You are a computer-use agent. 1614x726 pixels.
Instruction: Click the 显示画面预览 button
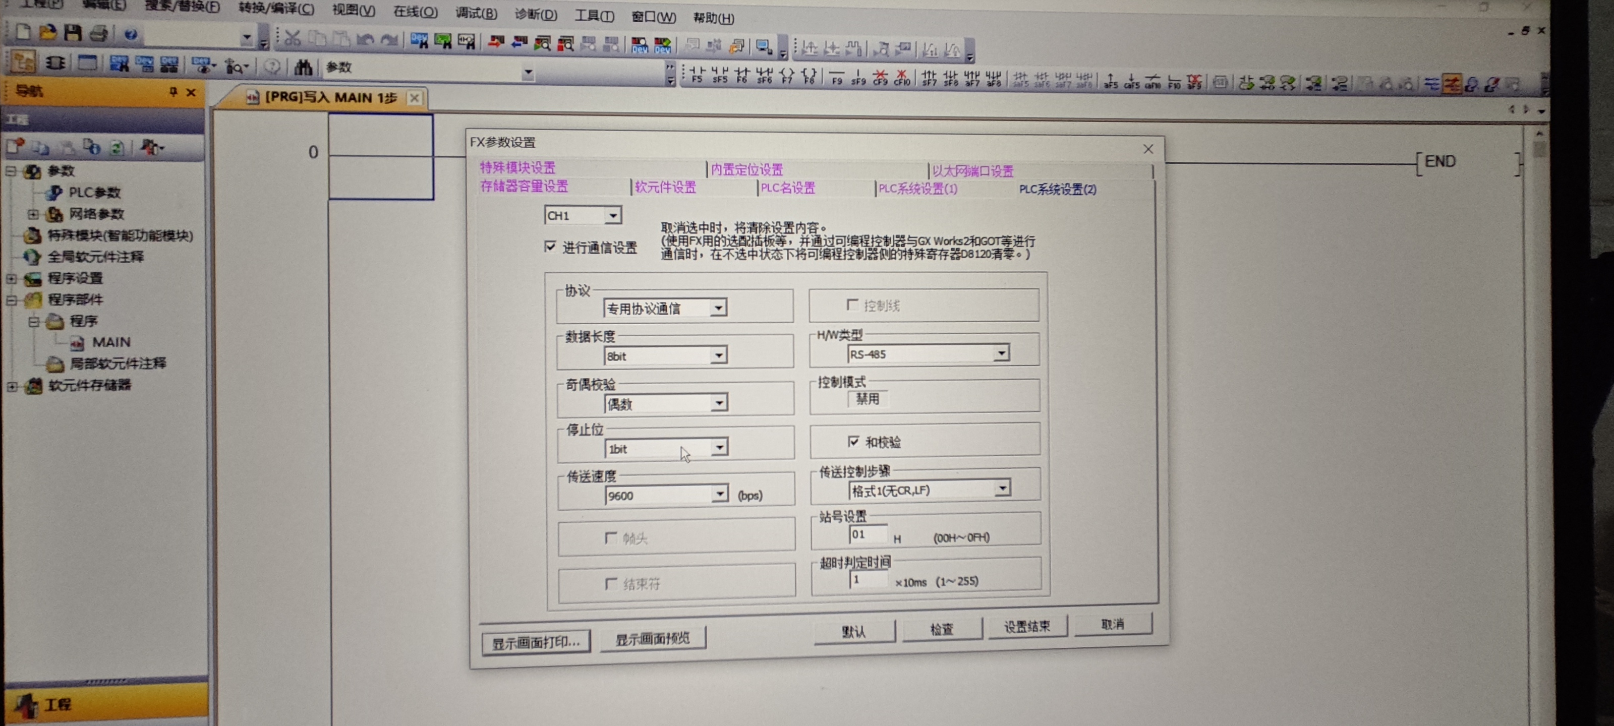tap(653, 638)
